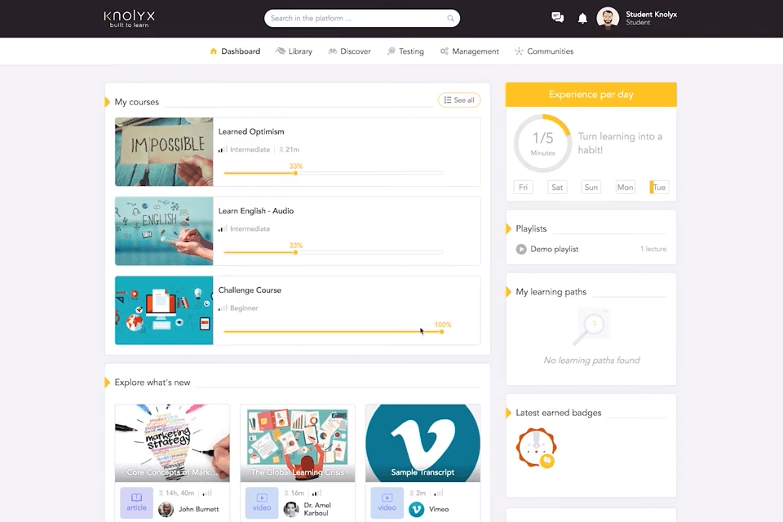Screen dimensions: 783x522
Task: Click video icon on Sample Transcript card
Action: [387, 502]
